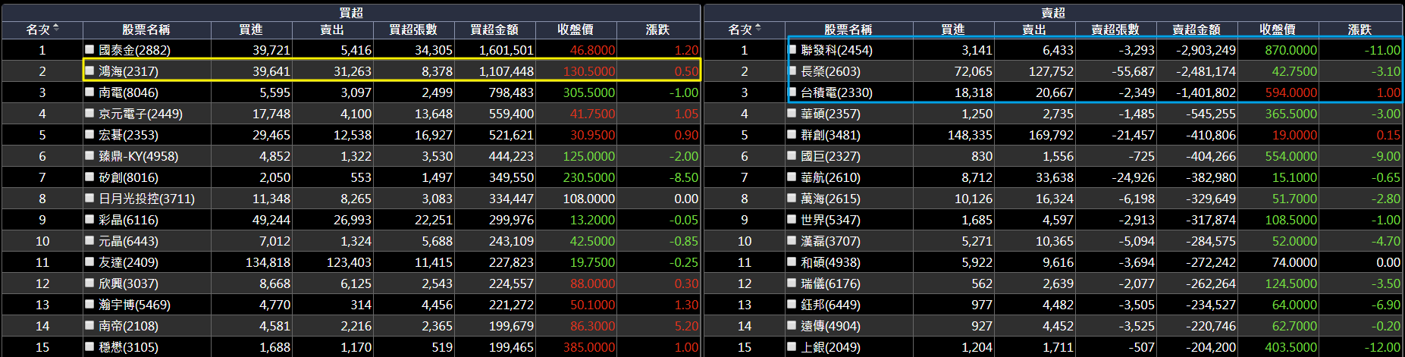The width and height of the screenshot is (1405, 357).
Task: Tick the checkbox for 華航(2610)
Action: point(792,177)
